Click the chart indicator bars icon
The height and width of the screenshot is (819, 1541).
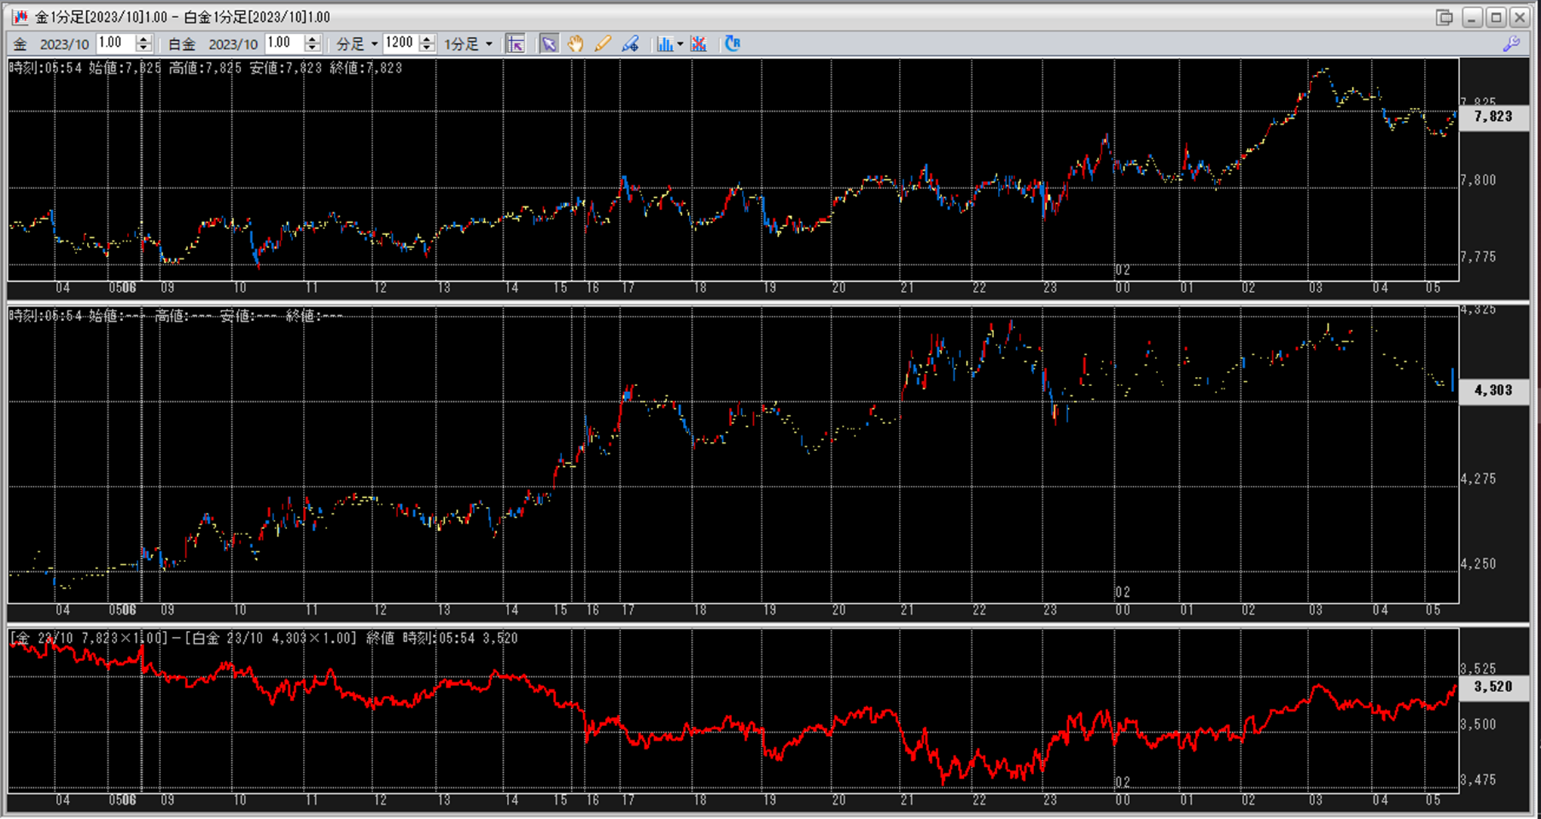click(664, 44)
